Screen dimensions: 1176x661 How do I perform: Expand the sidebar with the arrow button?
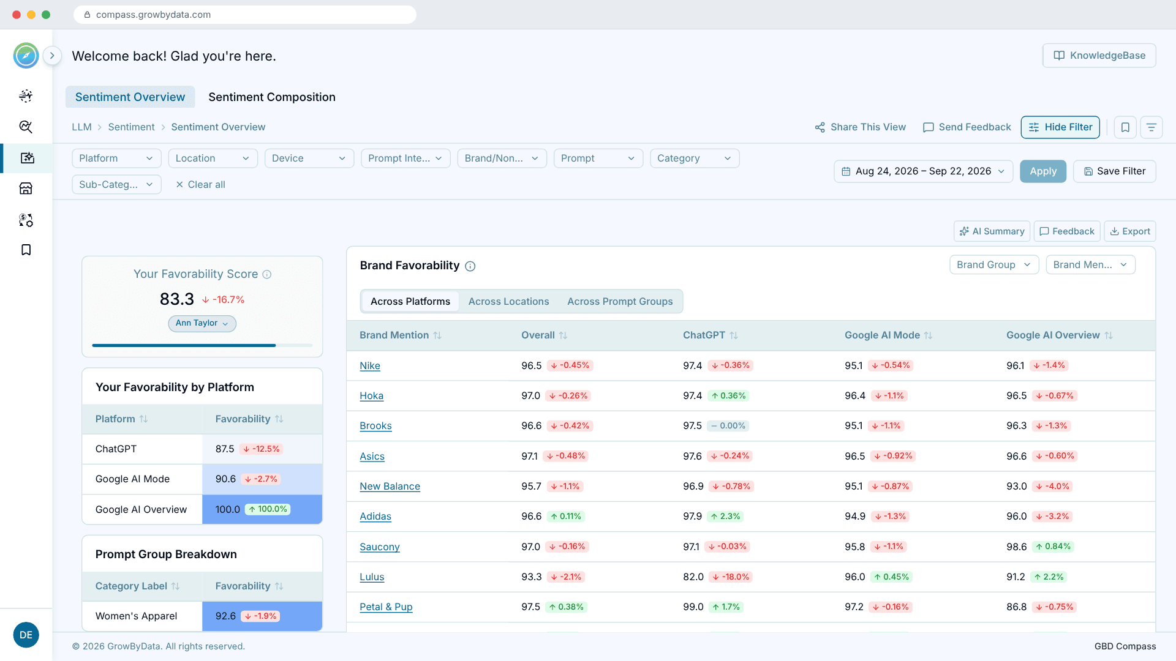point(52,56)
